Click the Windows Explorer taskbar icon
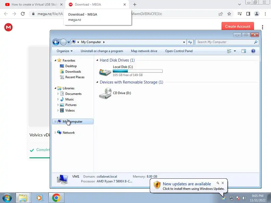This screenshot has width=271, height=203. (23, 198)
